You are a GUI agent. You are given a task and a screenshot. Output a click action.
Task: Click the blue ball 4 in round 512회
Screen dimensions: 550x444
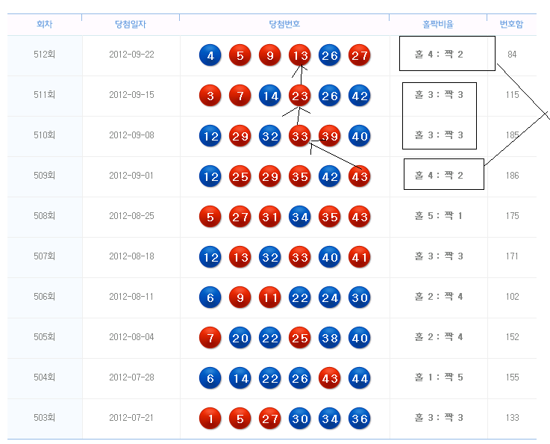pyautogui.click(x=210, y=55)
